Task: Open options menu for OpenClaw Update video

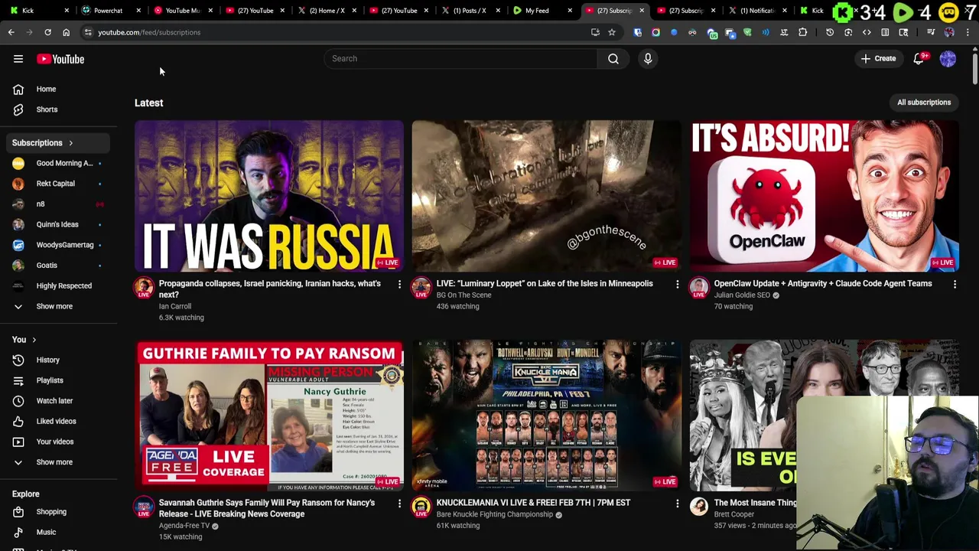Action: [x=955, y=285]
